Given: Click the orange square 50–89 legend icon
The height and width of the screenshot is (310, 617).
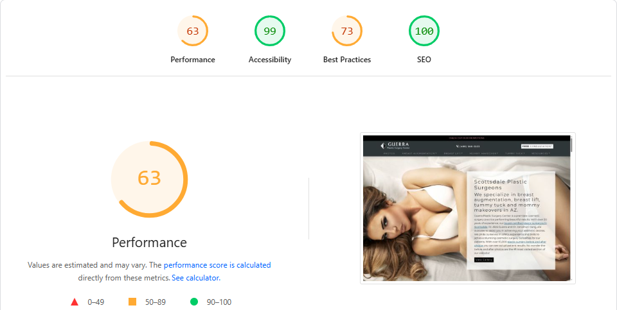Looking at the screenshot, I should (132, 302).
